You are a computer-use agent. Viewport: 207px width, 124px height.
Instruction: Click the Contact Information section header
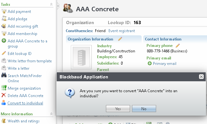(163, 39)
